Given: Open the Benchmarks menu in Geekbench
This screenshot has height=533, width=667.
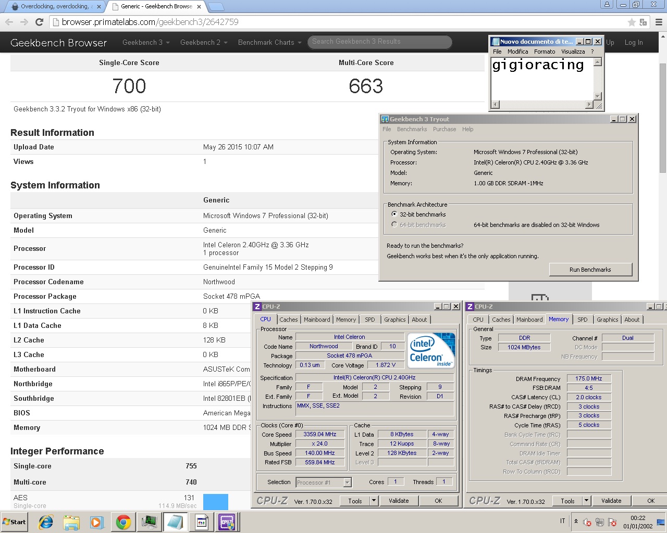Looking at the screenshot, I should click(412, 129).
